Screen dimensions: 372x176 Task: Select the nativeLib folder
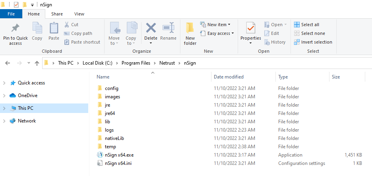114,138
